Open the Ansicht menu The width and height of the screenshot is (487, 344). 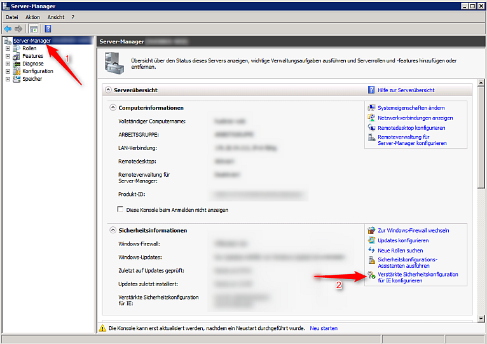(56, 17)
